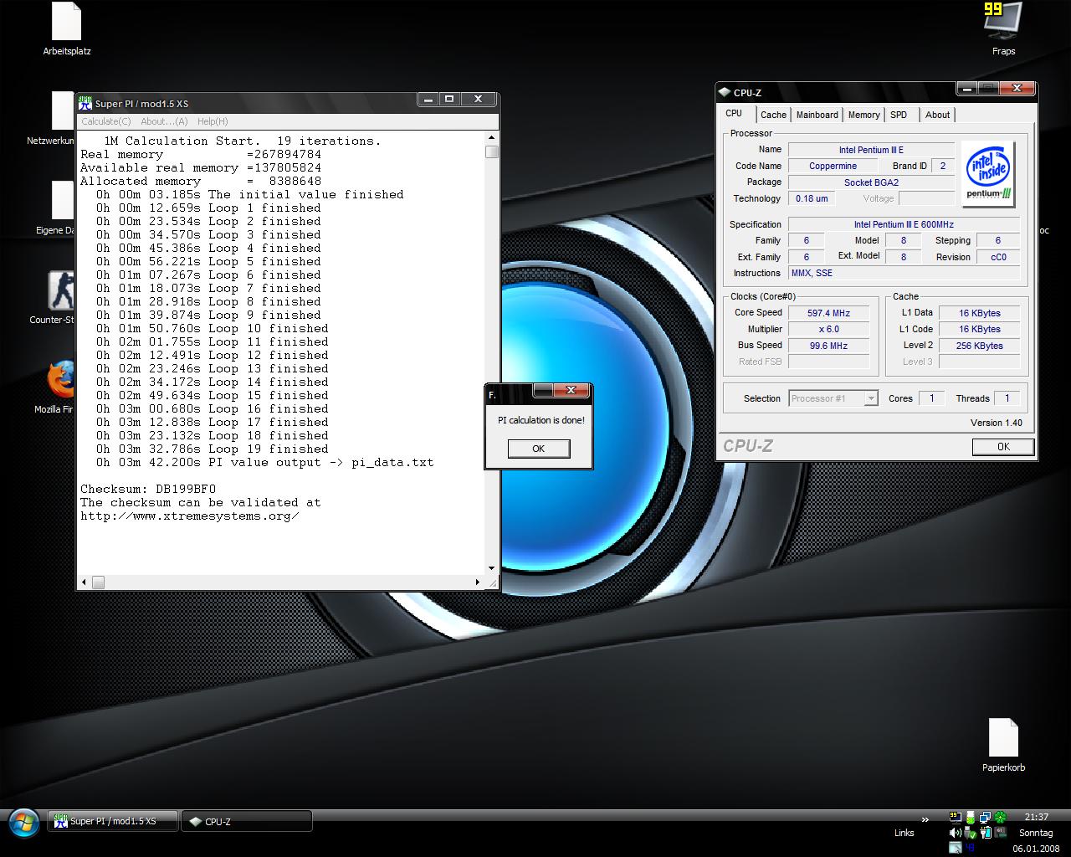Open the Calculate menu in Super PI

(x=106, y=121)
